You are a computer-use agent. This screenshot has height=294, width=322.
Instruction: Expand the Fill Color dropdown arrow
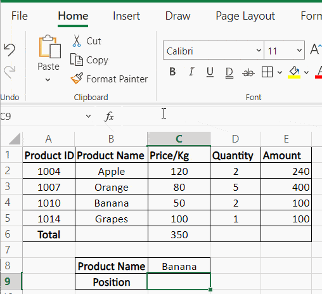pyautogui.click(x=306, y=73)
